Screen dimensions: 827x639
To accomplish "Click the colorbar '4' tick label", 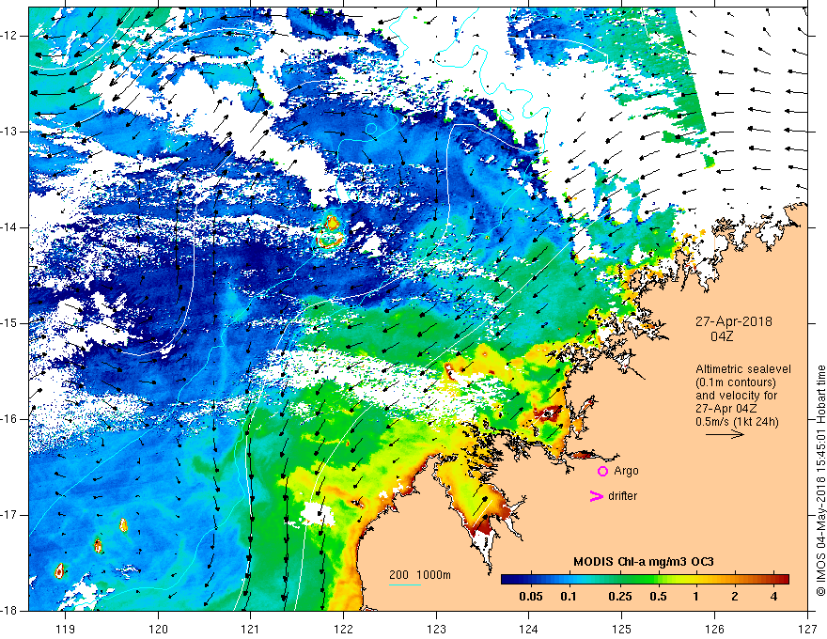I will 773,597.
